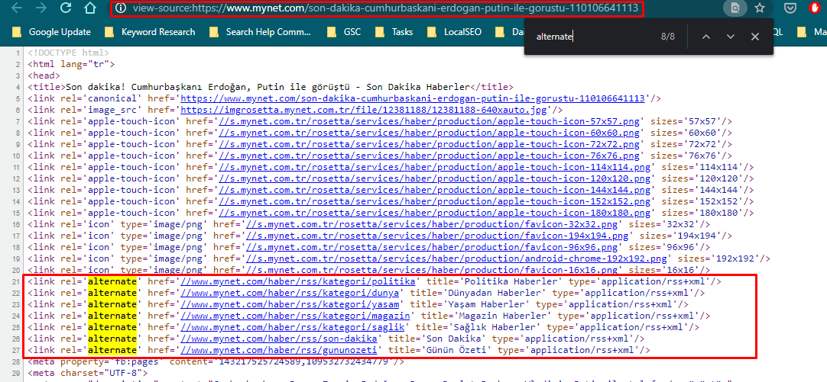The height and width of the screenshot is (382, 827).
Task: Open the rss/son-dakika feed link
Action: coord(279,339)
